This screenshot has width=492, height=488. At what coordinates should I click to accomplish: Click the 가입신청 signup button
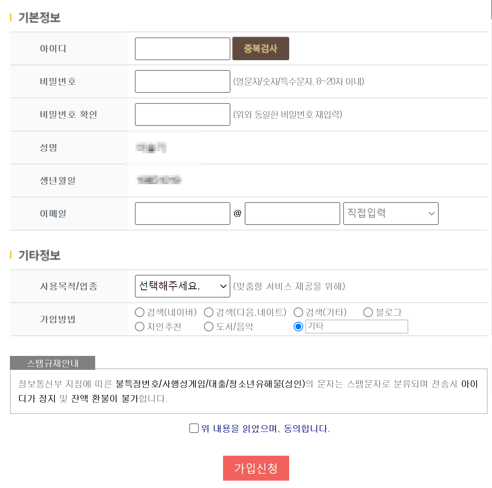click(256, 468)
